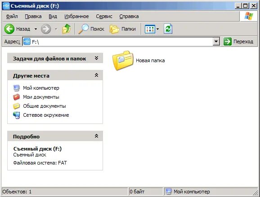
Task: Open the Views dropdown arrow
Action: pos(157,29)
